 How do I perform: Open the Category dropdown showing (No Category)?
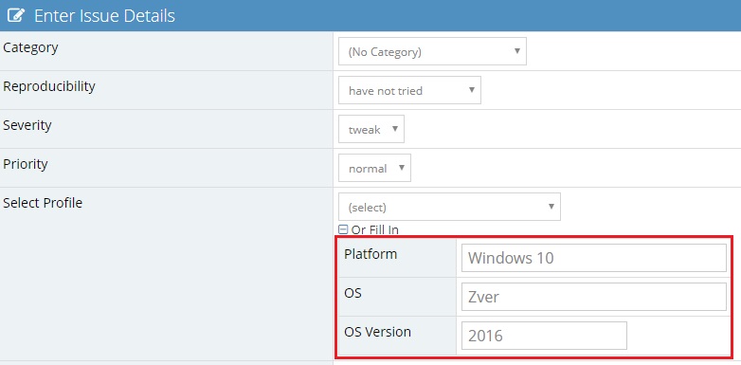coord(432,51)
